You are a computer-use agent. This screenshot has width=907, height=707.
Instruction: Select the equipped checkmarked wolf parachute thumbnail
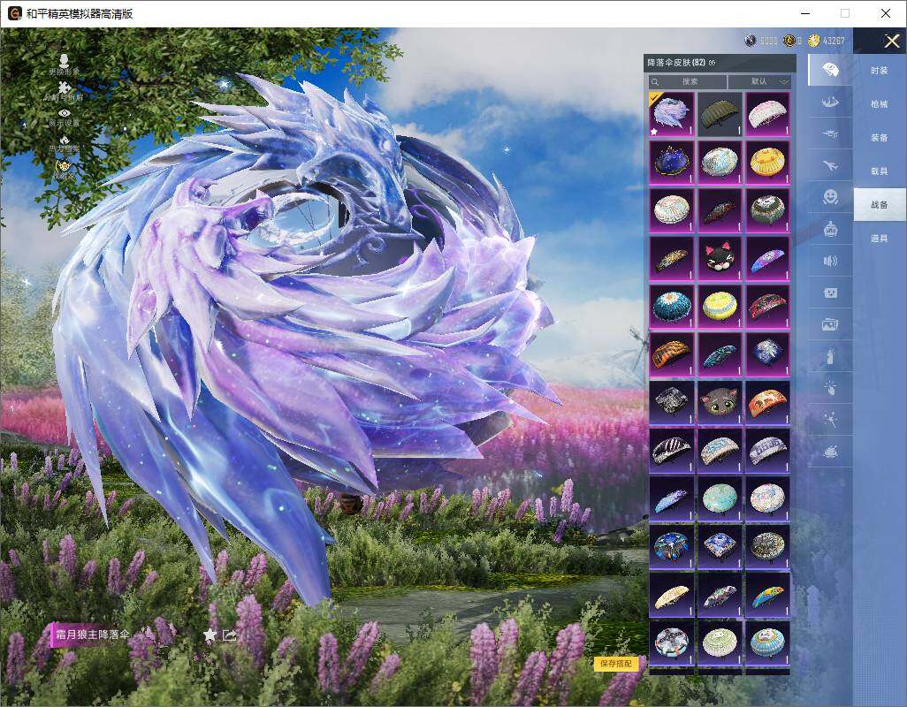coord(672,114)
